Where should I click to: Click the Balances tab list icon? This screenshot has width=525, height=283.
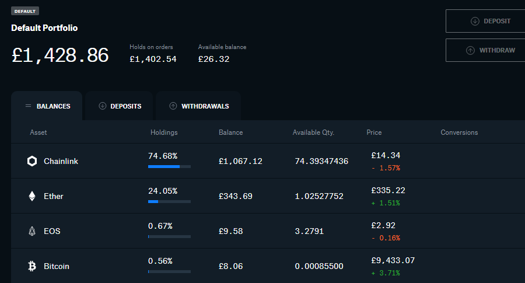[x=28, y=106]
